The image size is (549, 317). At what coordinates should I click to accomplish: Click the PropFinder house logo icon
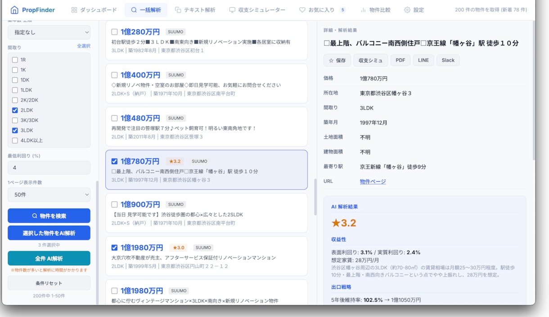tap(15, 10)
